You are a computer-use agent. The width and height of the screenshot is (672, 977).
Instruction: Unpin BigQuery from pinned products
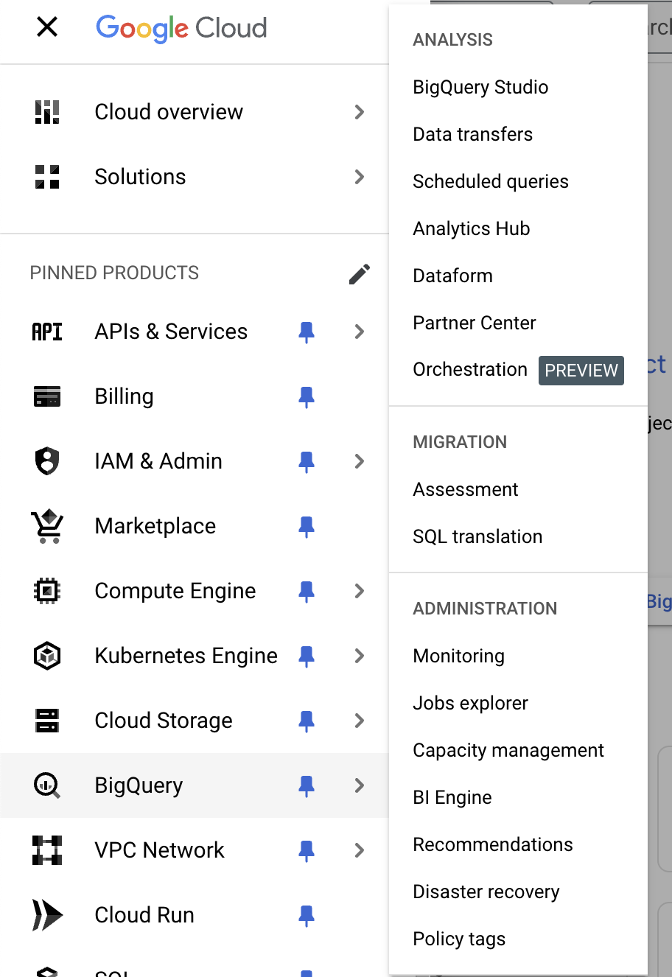[x=307, y=786]
